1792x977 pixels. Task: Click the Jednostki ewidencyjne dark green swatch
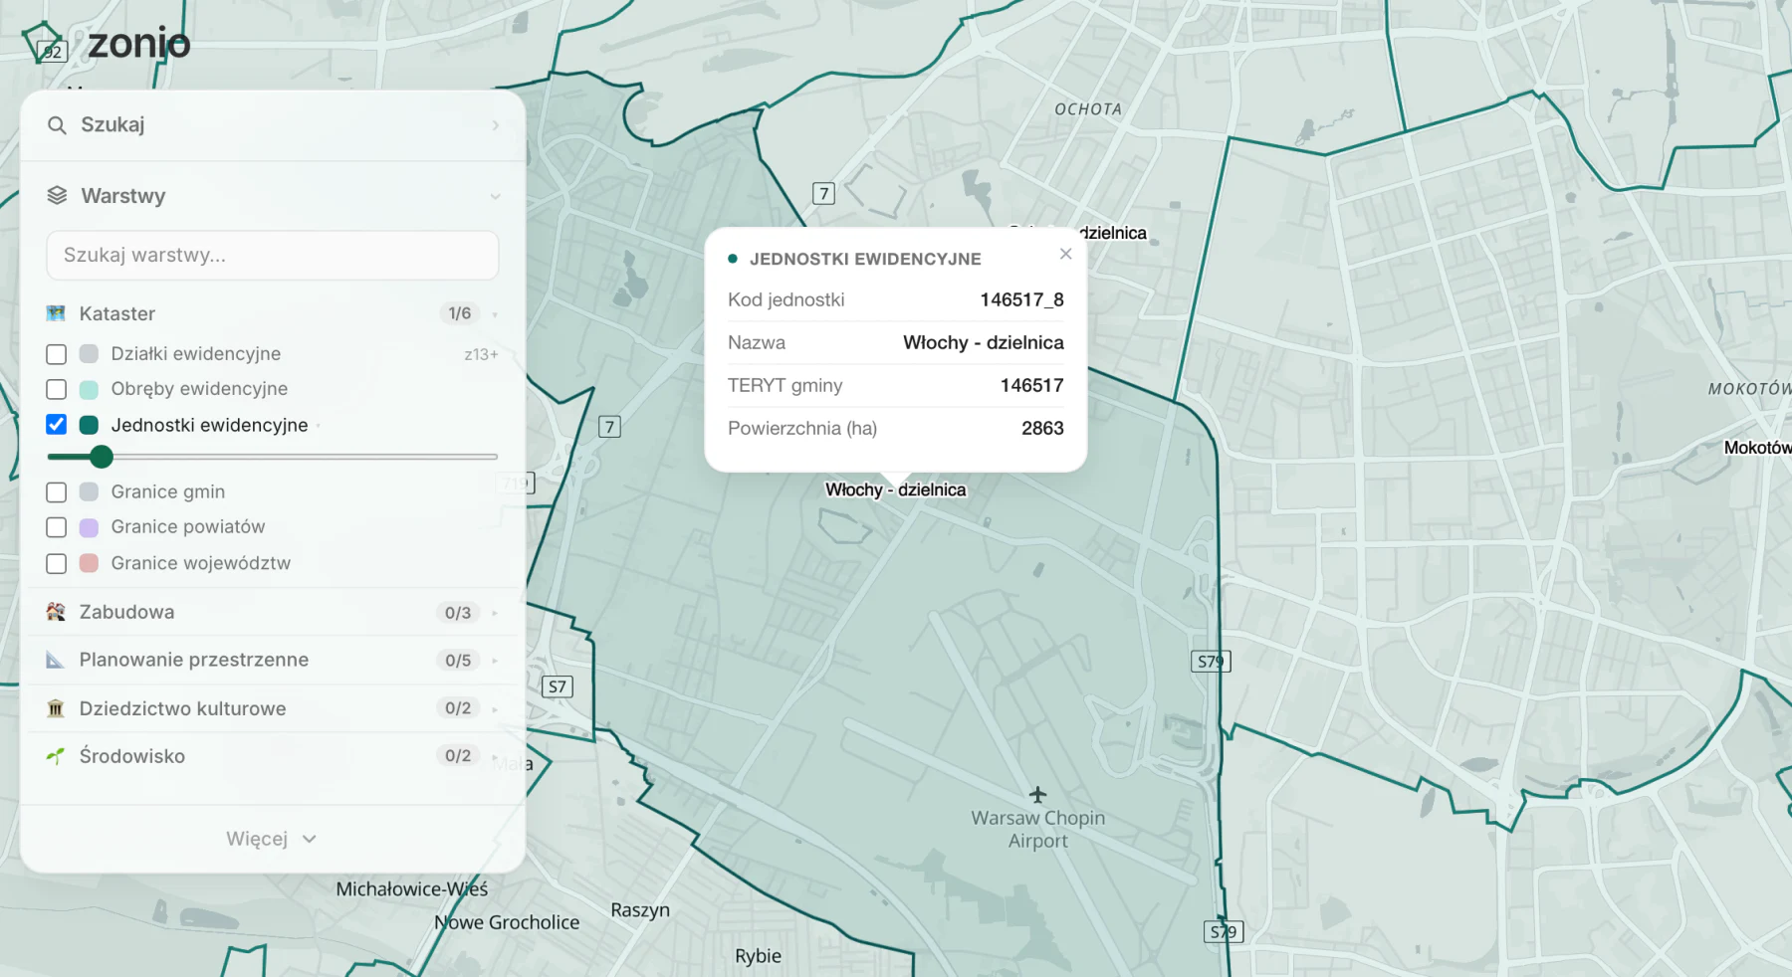[x=89, y=425]
